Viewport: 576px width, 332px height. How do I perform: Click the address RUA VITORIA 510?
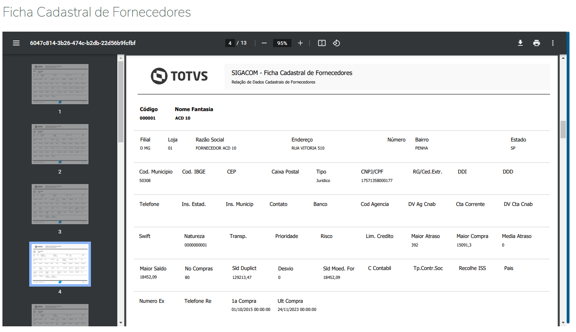(x=308, y=148)
